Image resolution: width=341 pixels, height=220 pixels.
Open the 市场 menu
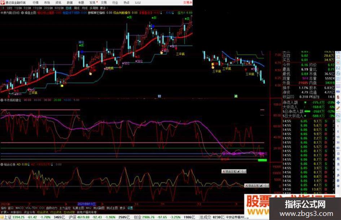tap(47, 3)
